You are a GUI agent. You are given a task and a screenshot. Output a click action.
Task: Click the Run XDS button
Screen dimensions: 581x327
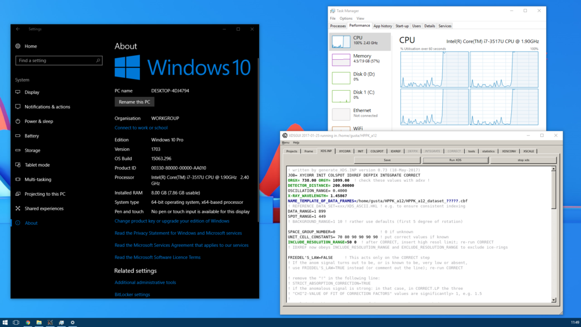(x=456, y=160)
